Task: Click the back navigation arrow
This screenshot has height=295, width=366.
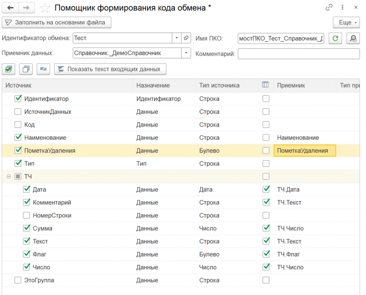Action: coord(10,7)
